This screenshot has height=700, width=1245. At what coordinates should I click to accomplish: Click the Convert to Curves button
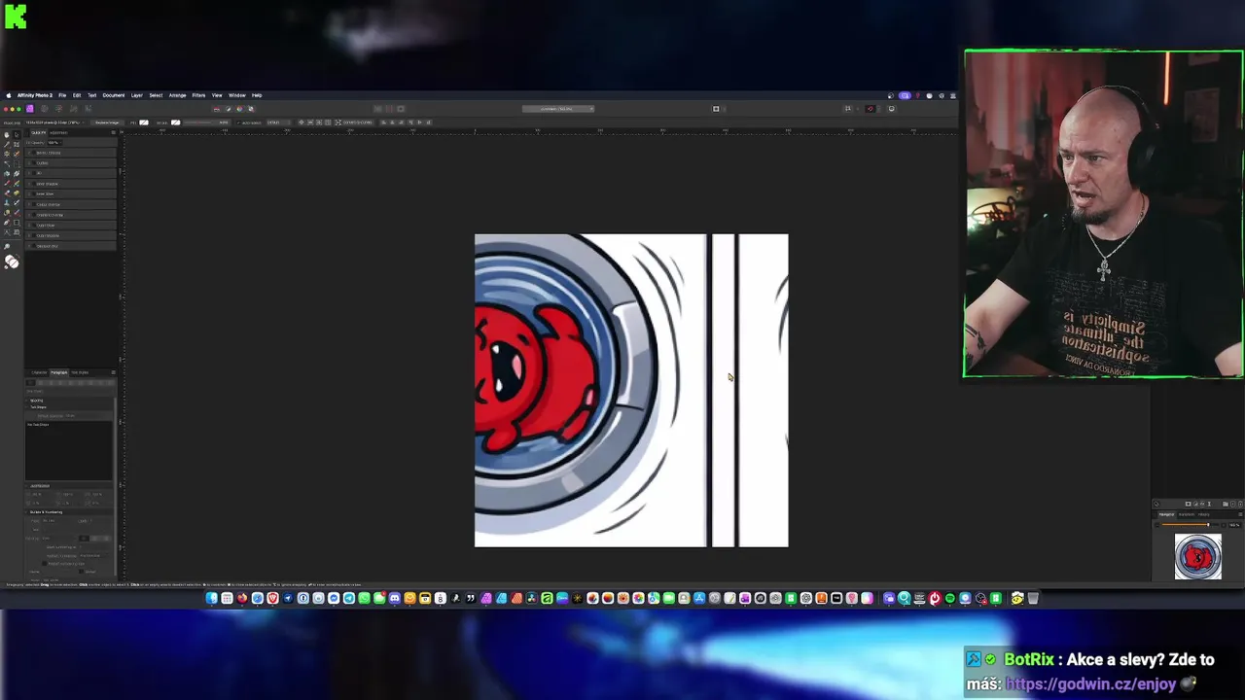[355, 122]
